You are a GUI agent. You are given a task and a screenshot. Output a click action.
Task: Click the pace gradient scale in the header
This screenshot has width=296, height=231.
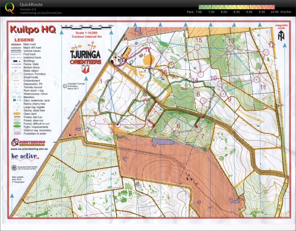[236, 7]
